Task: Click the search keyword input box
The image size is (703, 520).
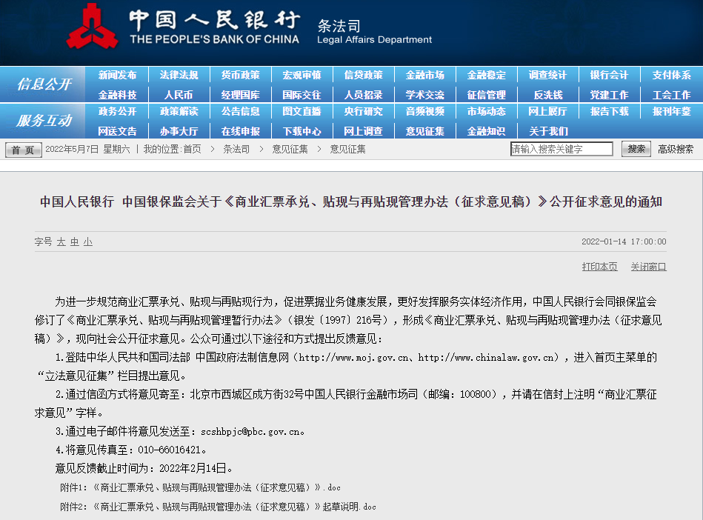Action: (x=559, y=148)
